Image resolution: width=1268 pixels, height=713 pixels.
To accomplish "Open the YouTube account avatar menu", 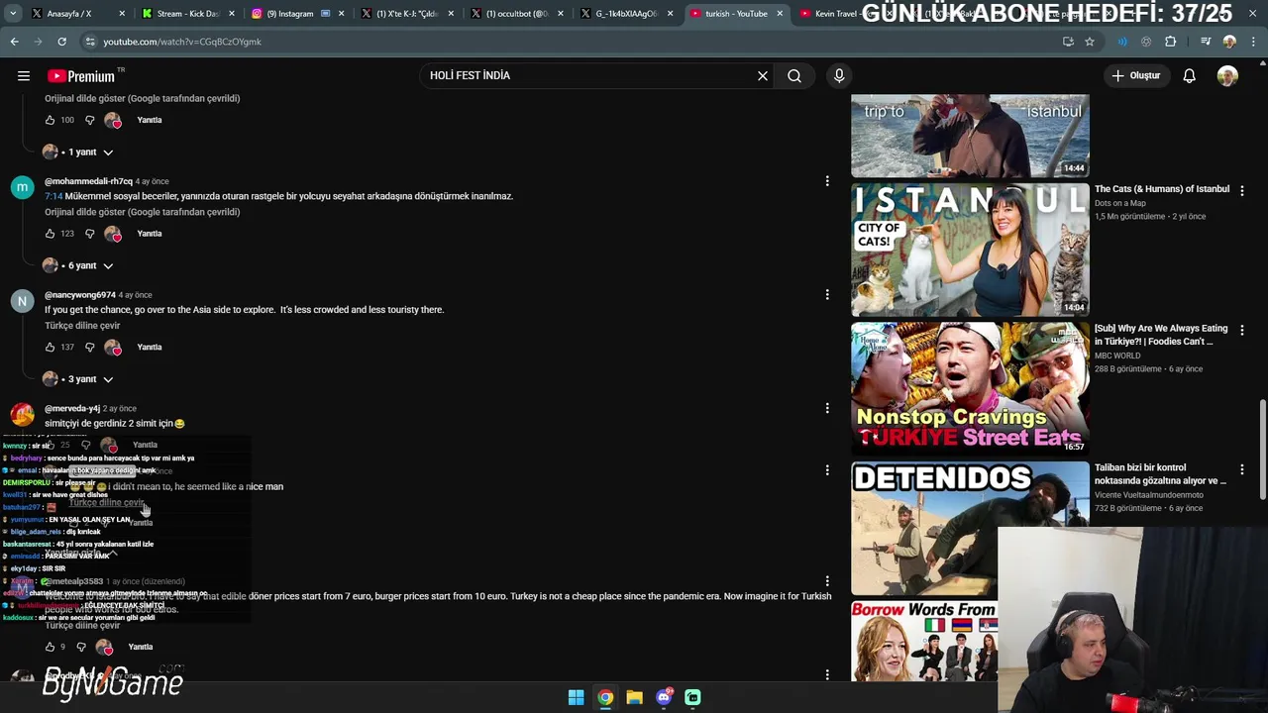I will (1227, 76).
